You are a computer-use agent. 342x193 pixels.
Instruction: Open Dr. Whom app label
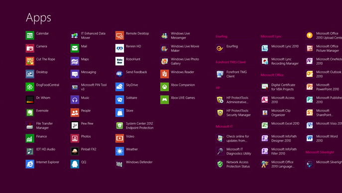click(x=43, y=98)
